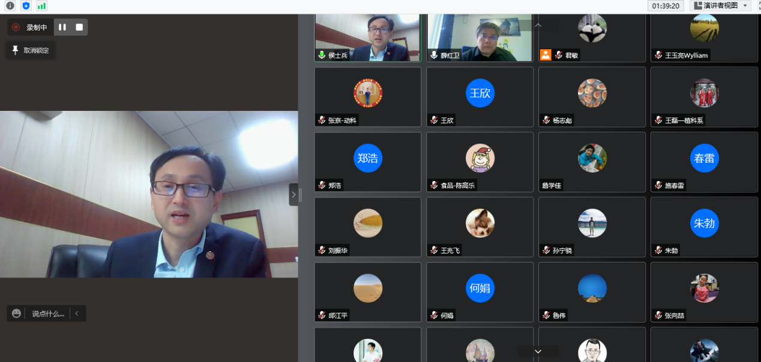
Task: Page down the participant grid
Action: coord(538,351)
